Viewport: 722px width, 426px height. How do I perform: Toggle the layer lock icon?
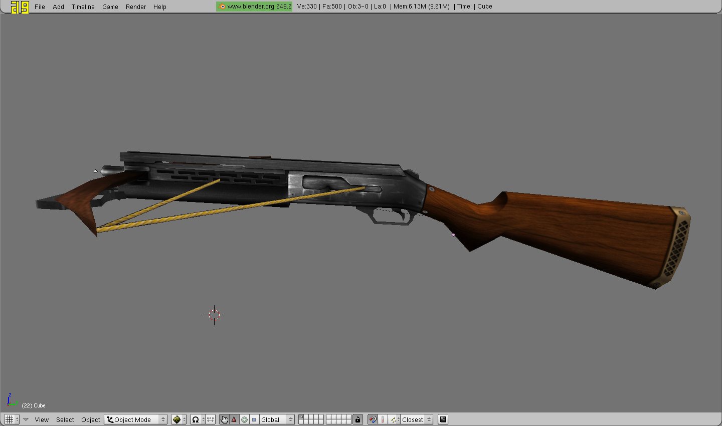tap(357, 419)
